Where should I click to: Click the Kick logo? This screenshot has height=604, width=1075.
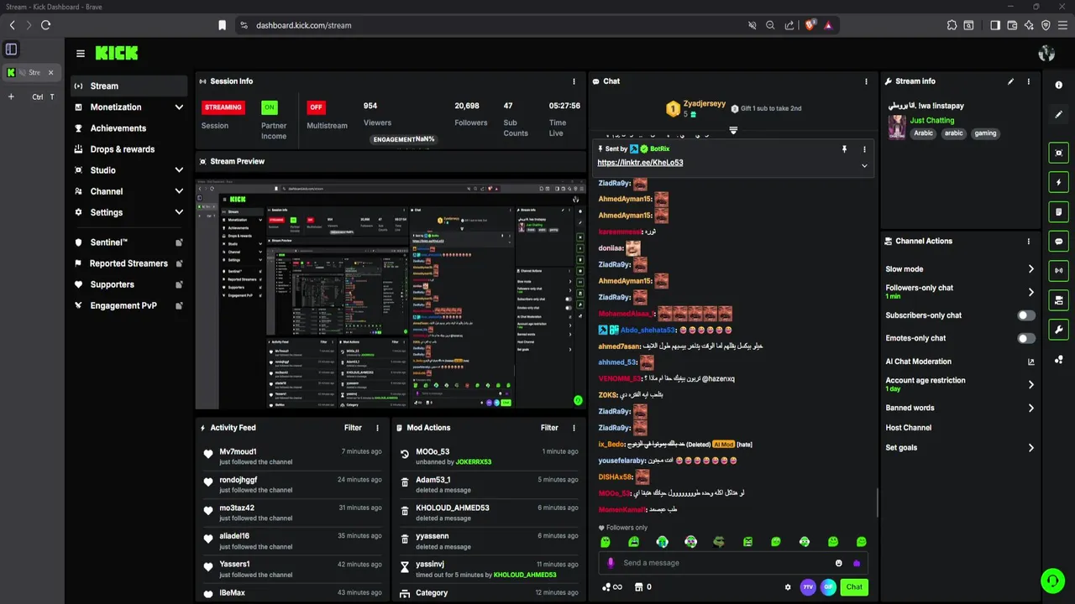(116, 53)
